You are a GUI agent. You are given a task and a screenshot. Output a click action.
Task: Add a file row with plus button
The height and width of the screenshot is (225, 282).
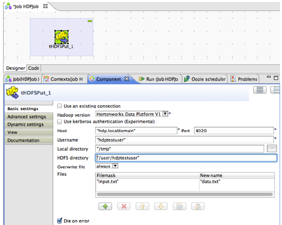pyautogui.click(x=105, y=206)
